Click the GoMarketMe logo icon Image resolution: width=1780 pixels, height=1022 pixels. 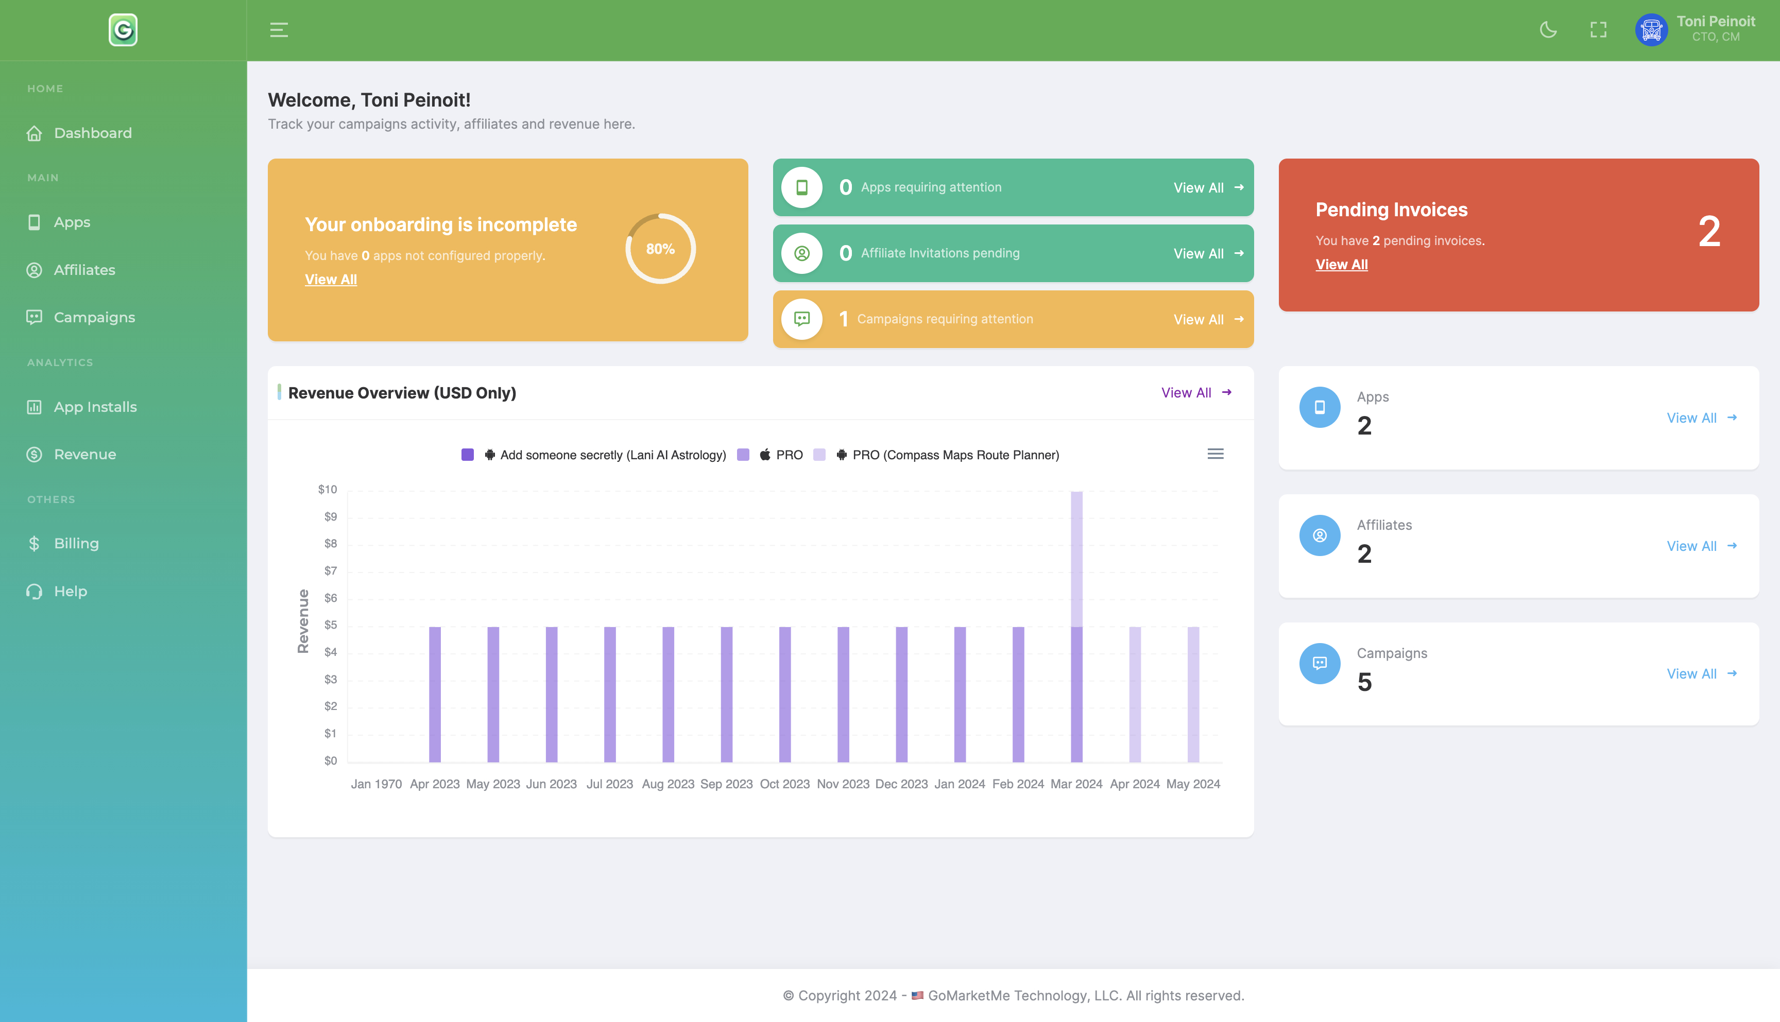[123, 29]
